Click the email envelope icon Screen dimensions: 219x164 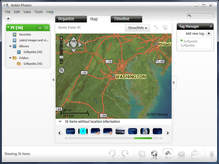181,154
